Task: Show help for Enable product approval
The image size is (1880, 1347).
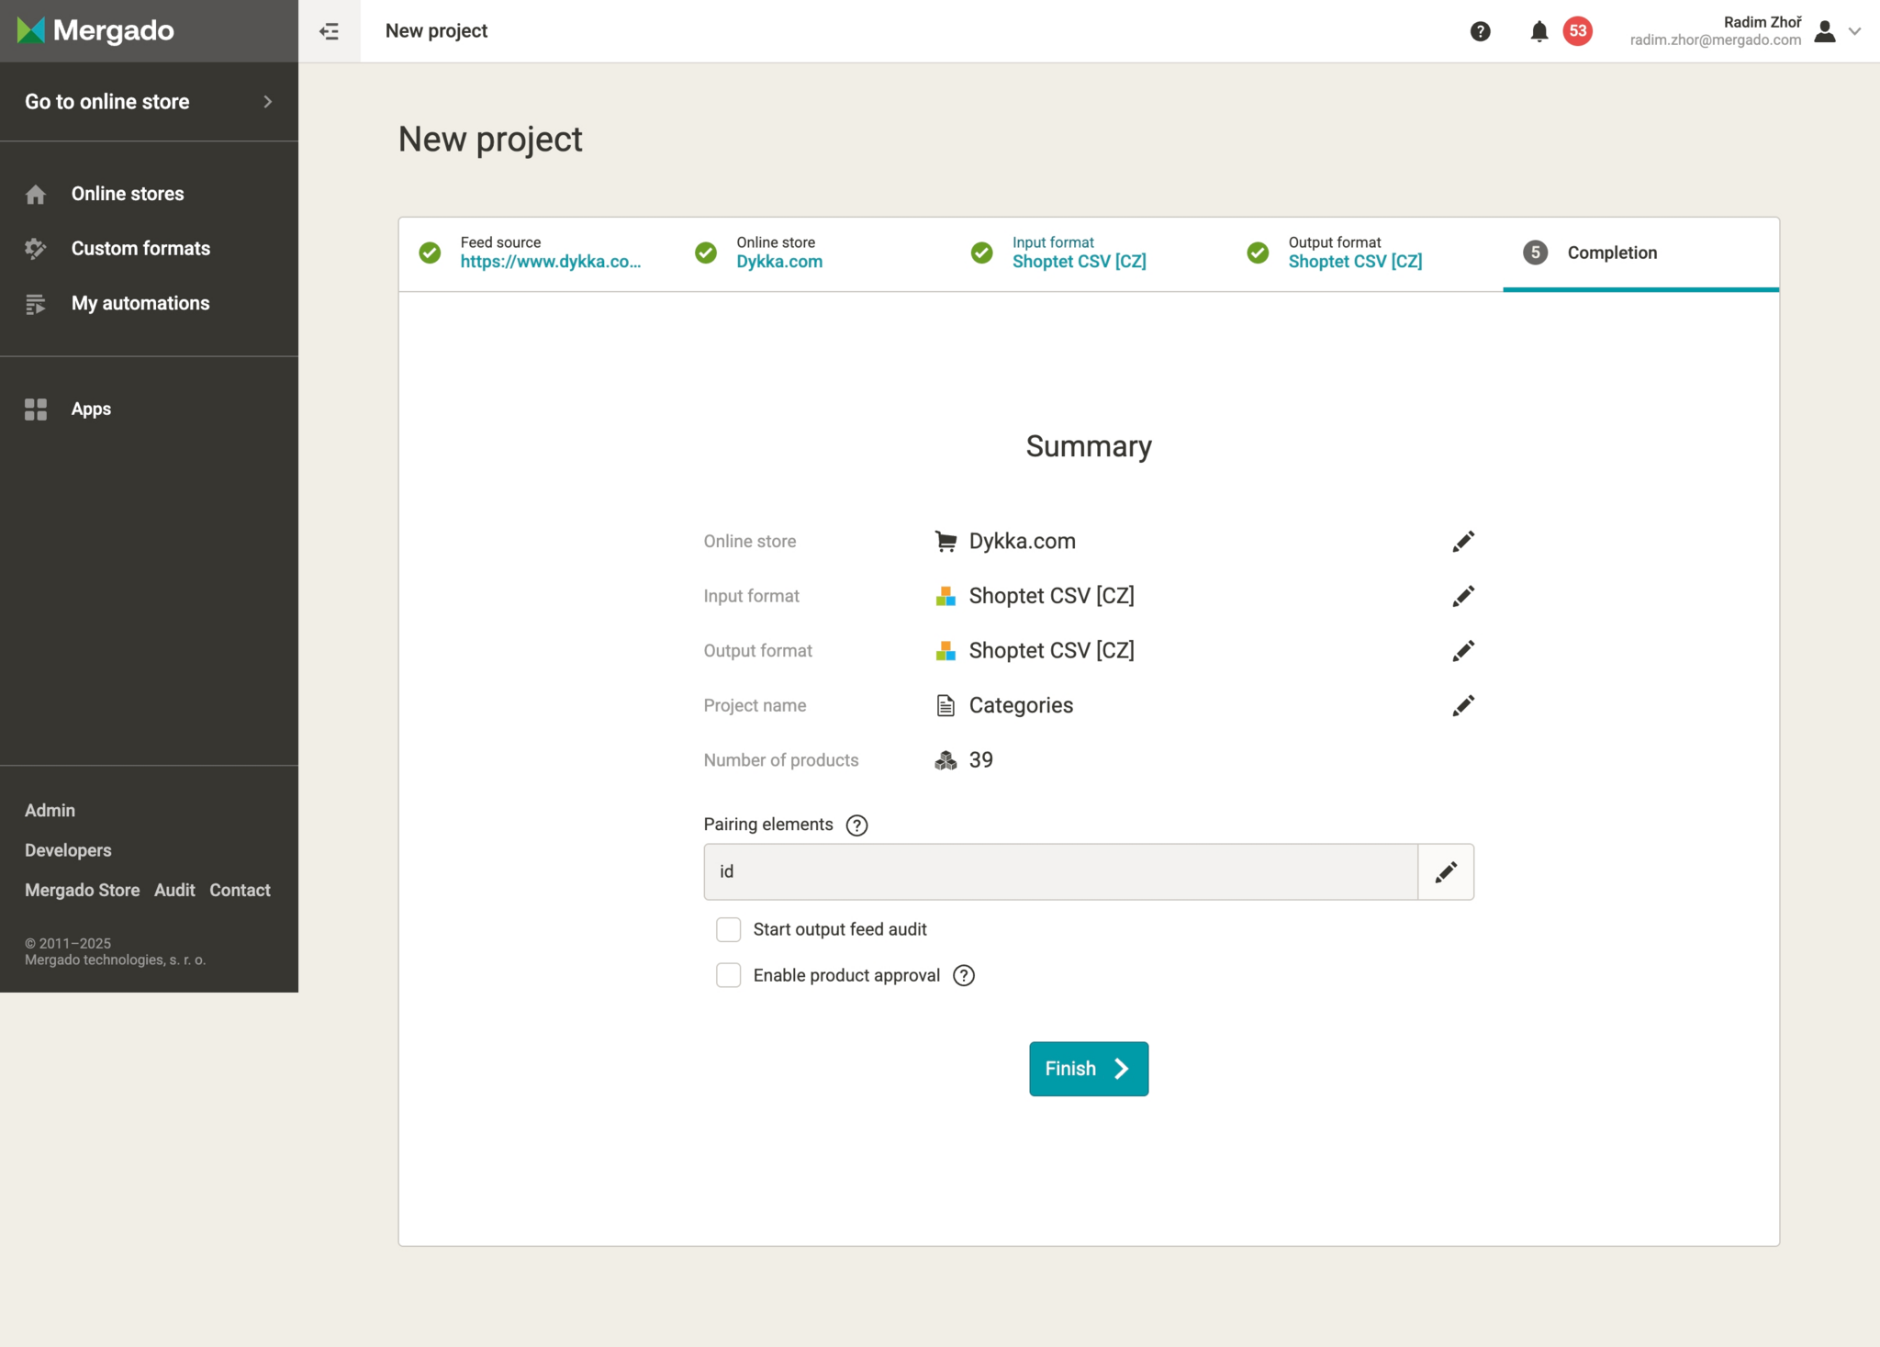Action: 964,975
